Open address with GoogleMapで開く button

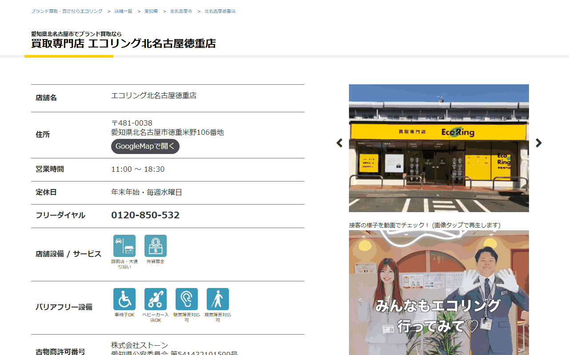pos(145,146)
